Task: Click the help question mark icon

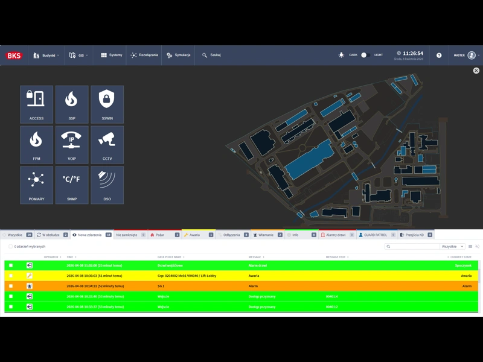Action: pos(439,55)
